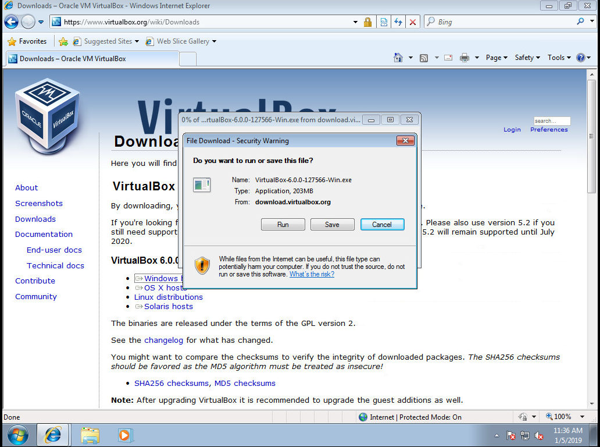Screen dimensions: 600x447
Task: Open the Page menu
Action: click(x=497, y=58)
